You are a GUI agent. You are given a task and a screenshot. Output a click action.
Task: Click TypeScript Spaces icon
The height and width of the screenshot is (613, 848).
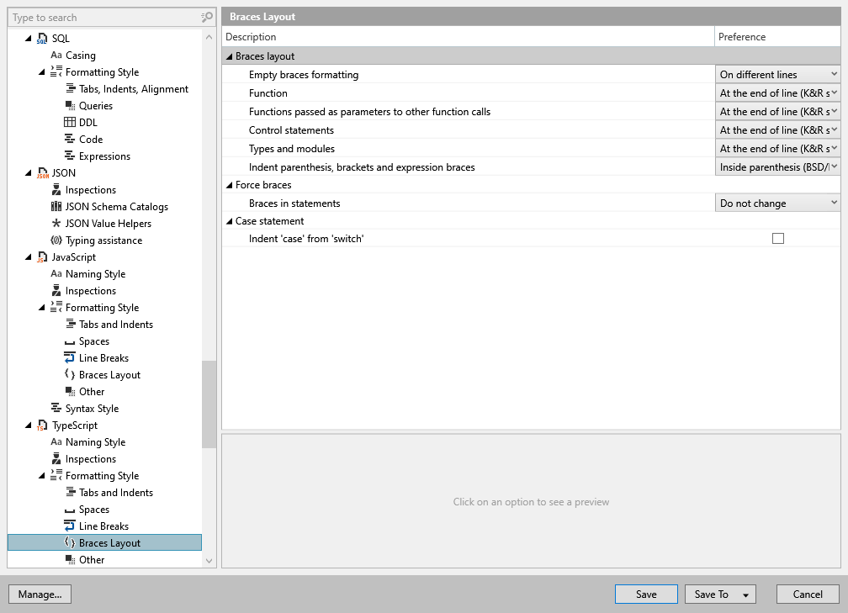coord(70,511)
